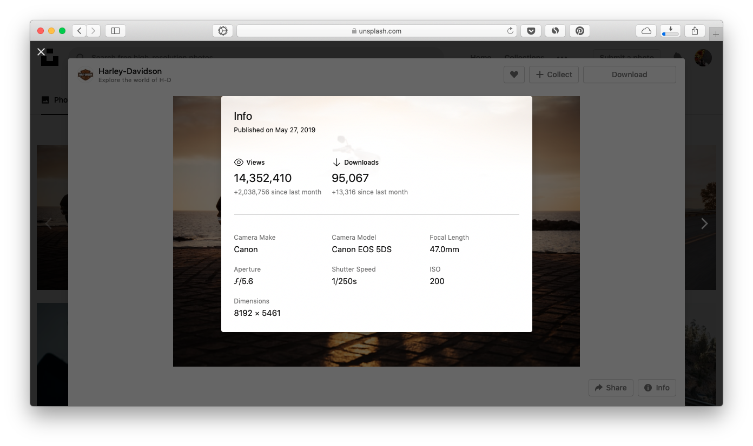Image resolution: width=753 pixels, height=446 pixels.
Task: Click '+2,038,756 since last month' text
Action: coord(278,192)
